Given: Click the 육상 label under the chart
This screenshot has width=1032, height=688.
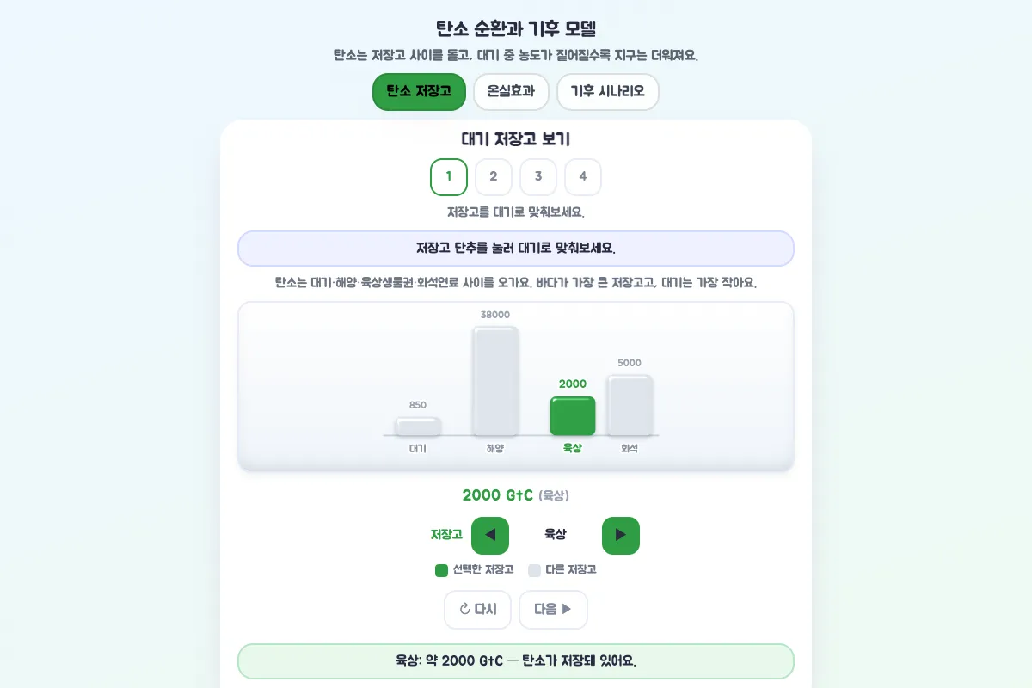Looking at the screenshot, I should tap(573, 448).
